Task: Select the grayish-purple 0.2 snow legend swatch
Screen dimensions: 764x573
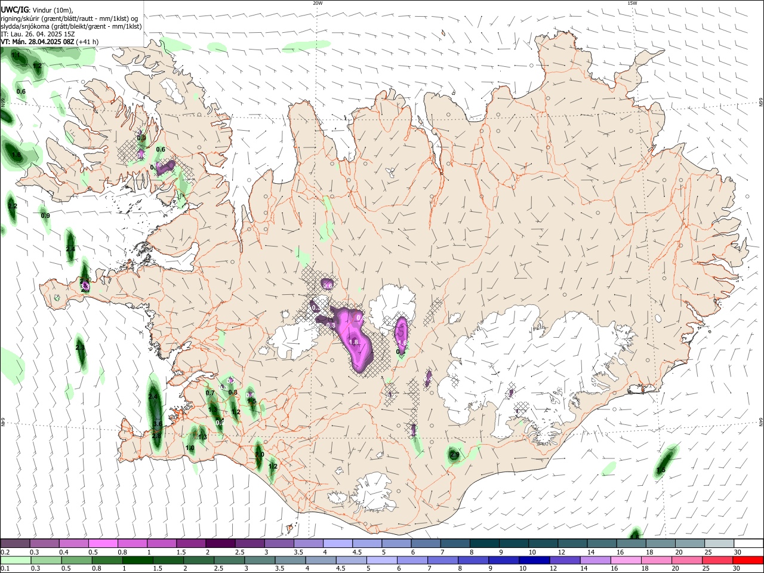Action: (15, 543)
